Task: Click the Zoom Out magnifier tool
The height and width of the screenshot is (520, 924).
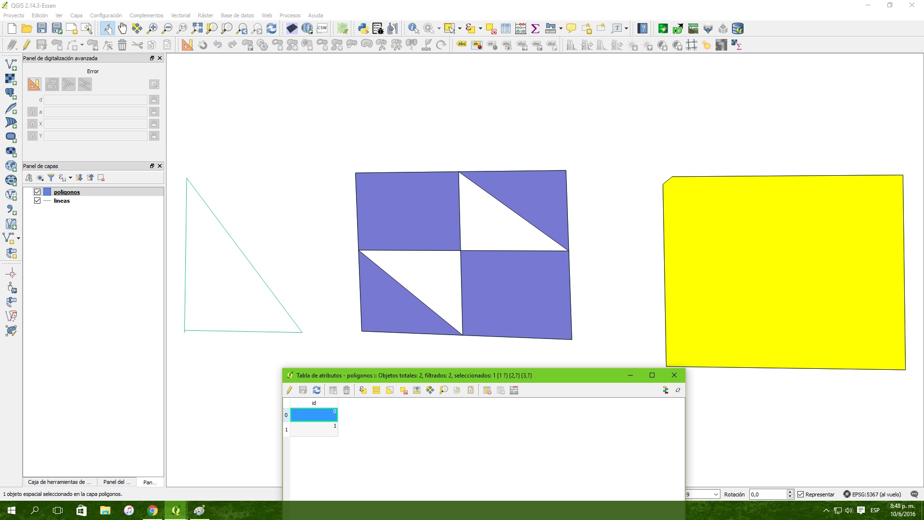Action: coord(167,28)
